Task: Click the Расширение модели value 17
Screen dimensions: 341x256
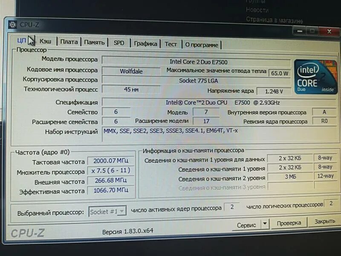Action: coord(206,121)
